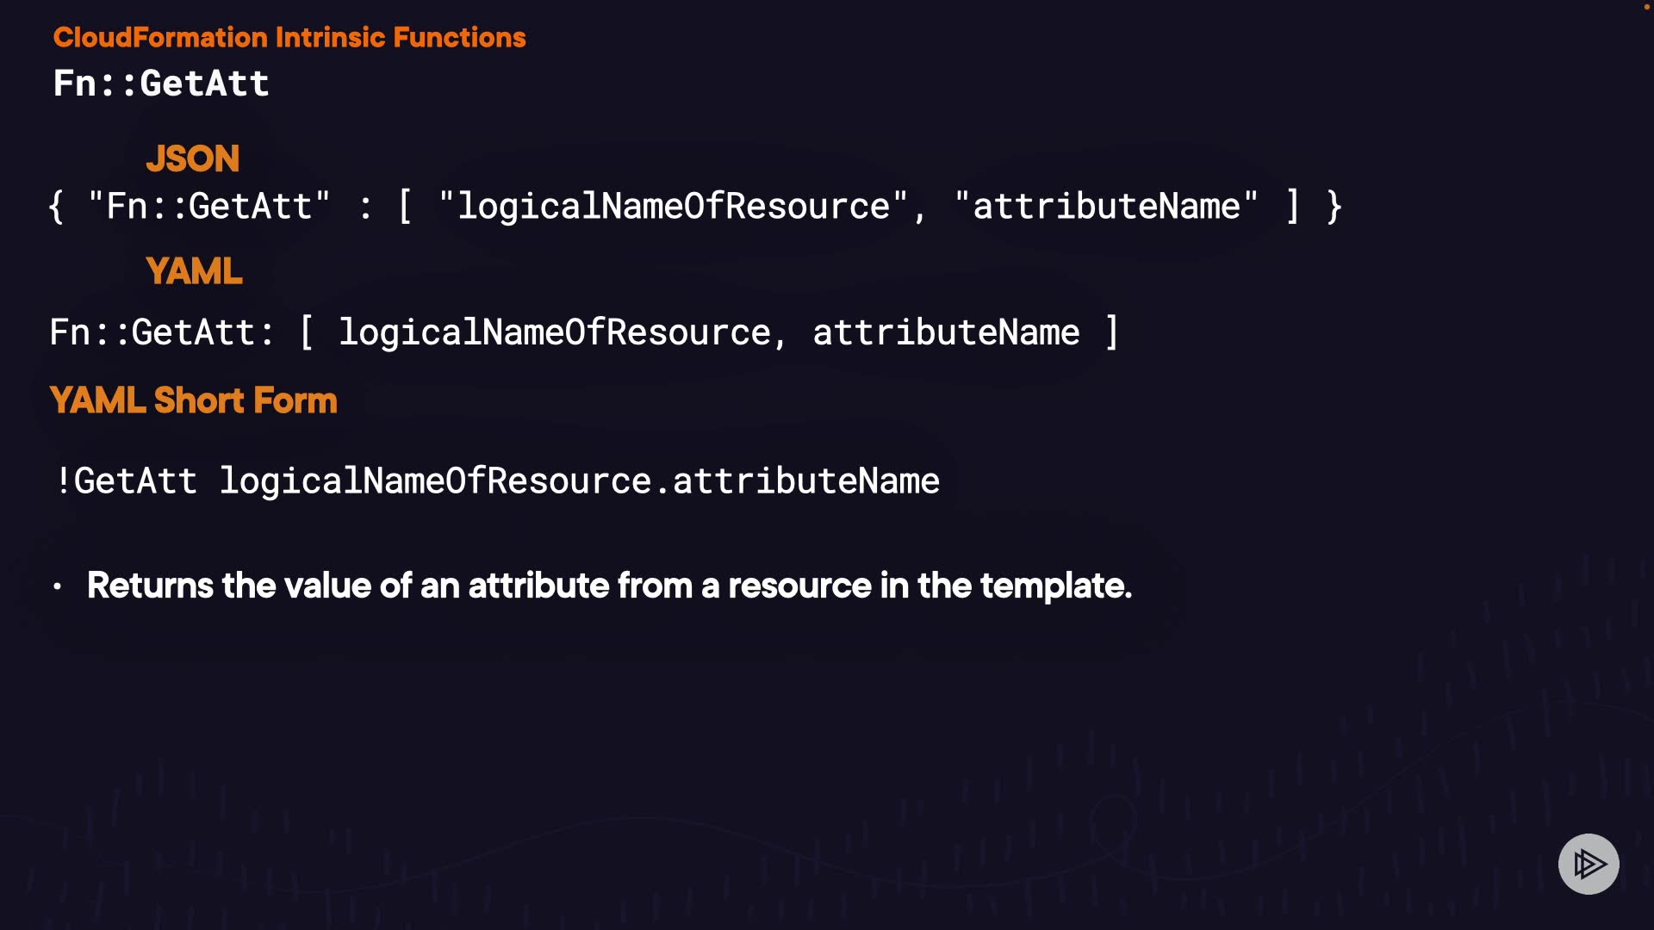Screen dimensions: 1654x930
Task: Click the !GetAtt short form tag
Action: tap(127, 480)
